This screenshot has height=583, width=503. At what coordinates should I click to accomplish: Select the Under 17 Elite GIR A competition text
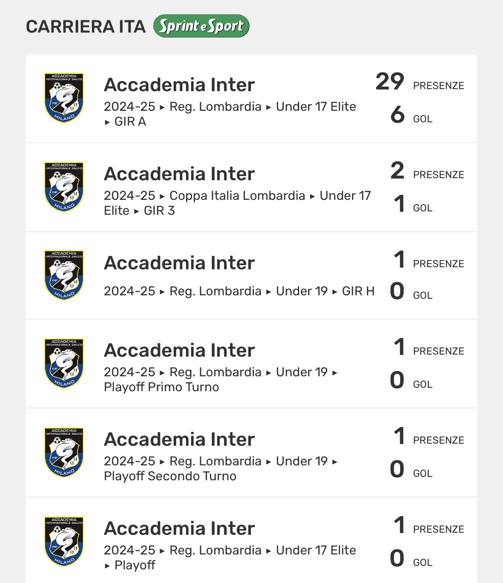pos(230,114)
